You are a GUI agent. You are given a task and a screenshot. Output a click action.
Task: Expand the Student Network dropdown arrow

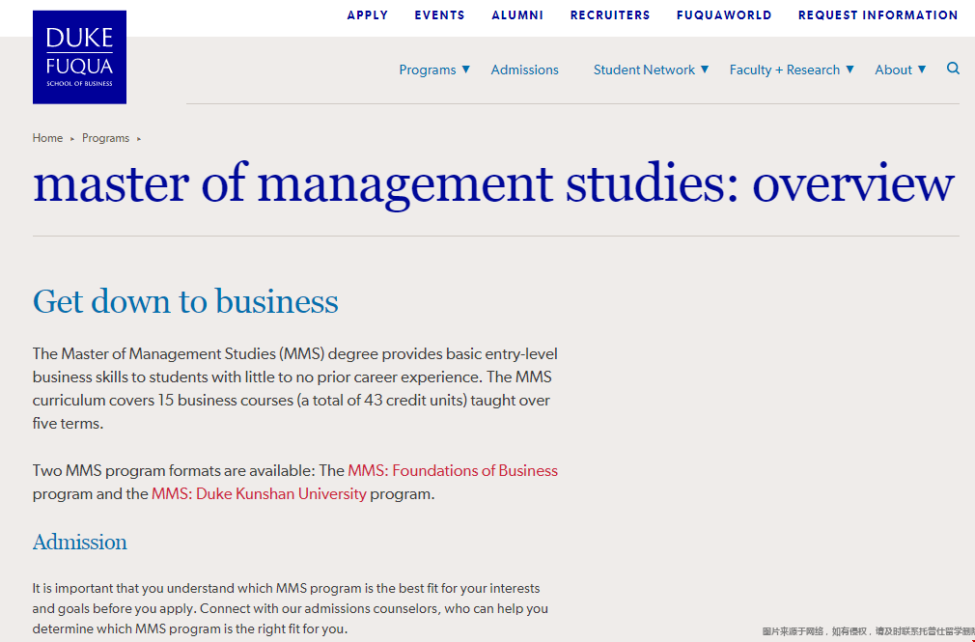705,70
